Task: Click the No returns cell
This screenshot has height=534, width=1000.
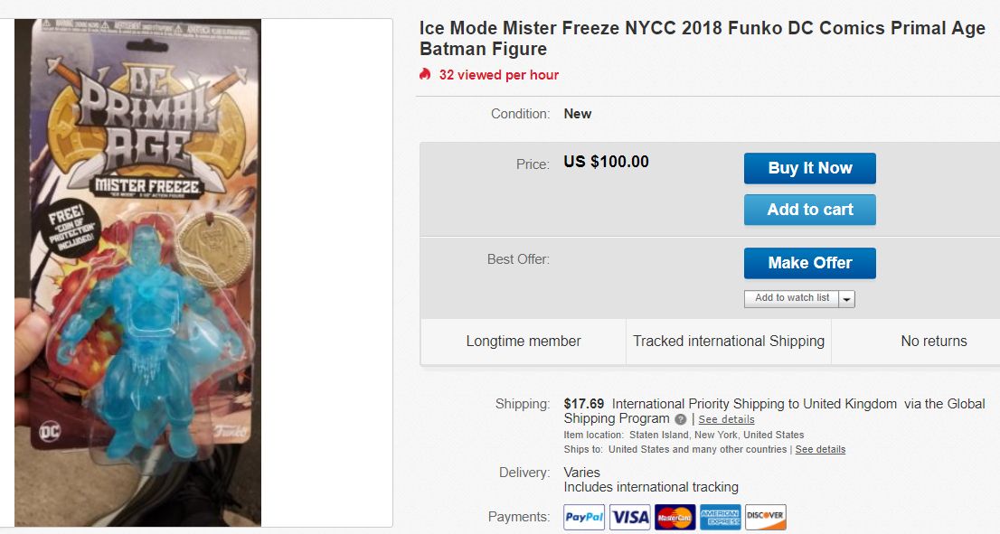Action: tap(934, 342)
